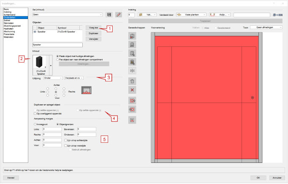Open the Uitlijning 'Onder' dropdown
Viewport: 288px width, 184px height.
(x=53, y=78)
